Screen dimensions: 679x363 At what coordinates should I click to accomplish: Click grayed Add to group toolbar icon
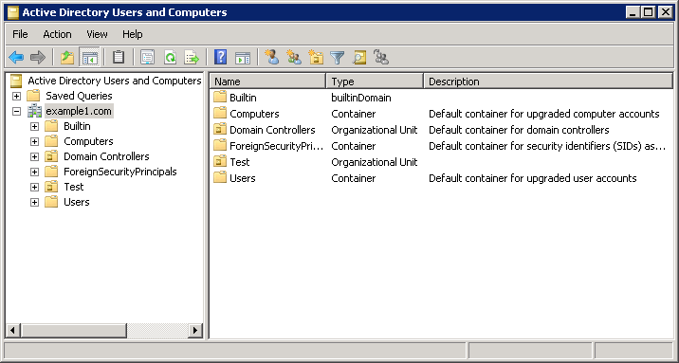click(381, 57)
